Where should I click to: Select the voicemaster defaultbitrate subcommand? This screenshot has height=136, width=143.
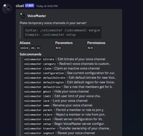(x=45, y=78)
